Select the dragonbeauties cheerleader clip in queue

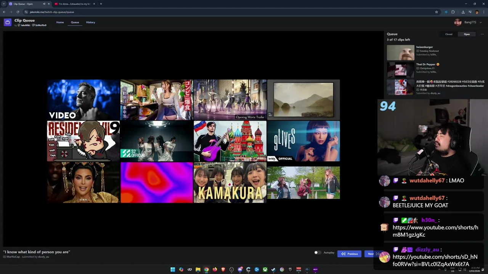tap(435, 87)
